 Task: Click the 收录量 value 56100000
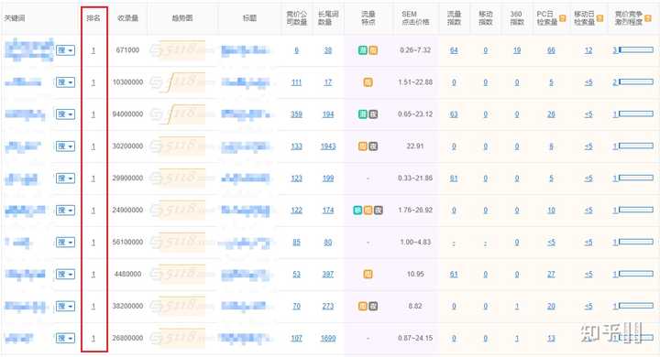click(x=127, y=243)
